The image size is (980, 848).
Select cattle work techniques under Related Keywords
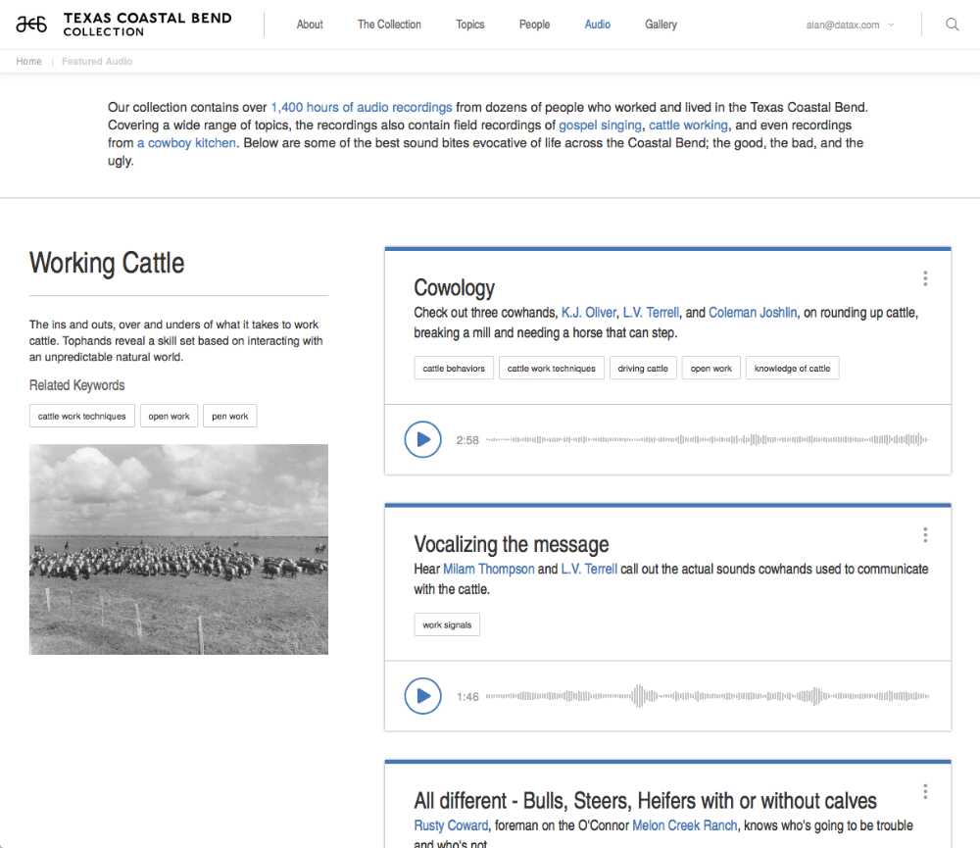pos(82,416)
